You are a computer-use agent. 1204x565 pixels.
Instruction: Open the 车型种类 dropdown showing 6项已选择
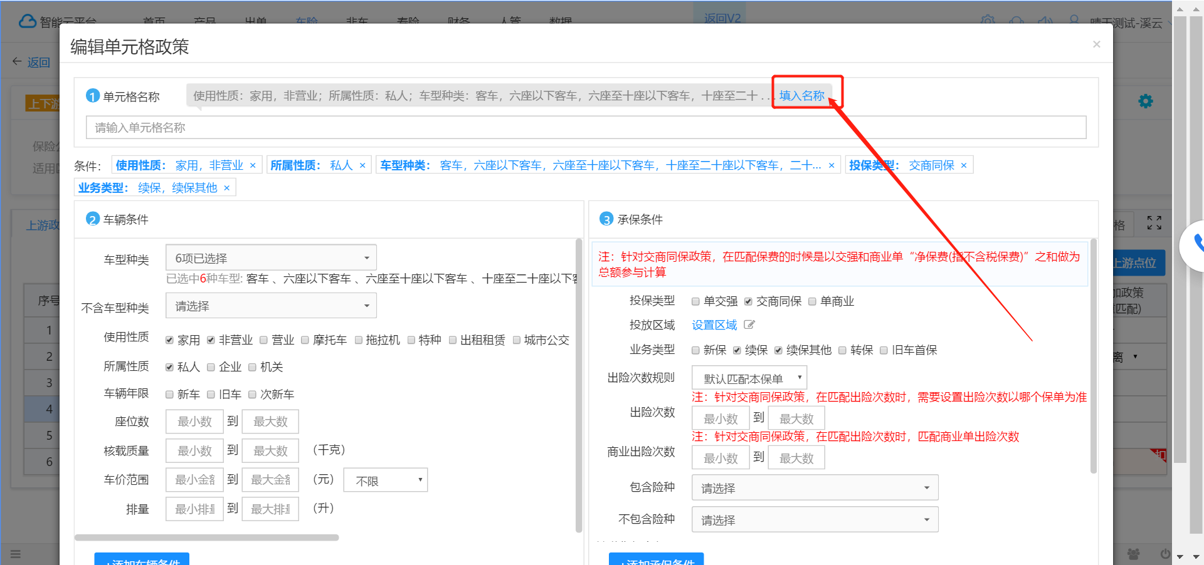[271, 258]
